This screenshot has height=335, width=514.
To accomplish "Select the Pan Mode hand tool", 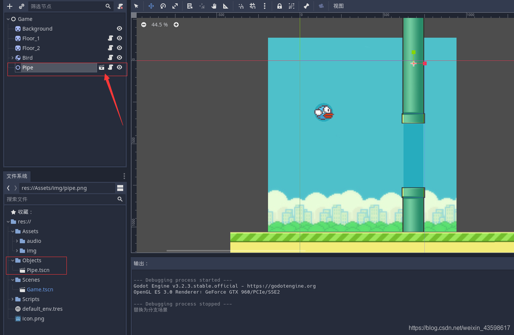I will [214, 6].
